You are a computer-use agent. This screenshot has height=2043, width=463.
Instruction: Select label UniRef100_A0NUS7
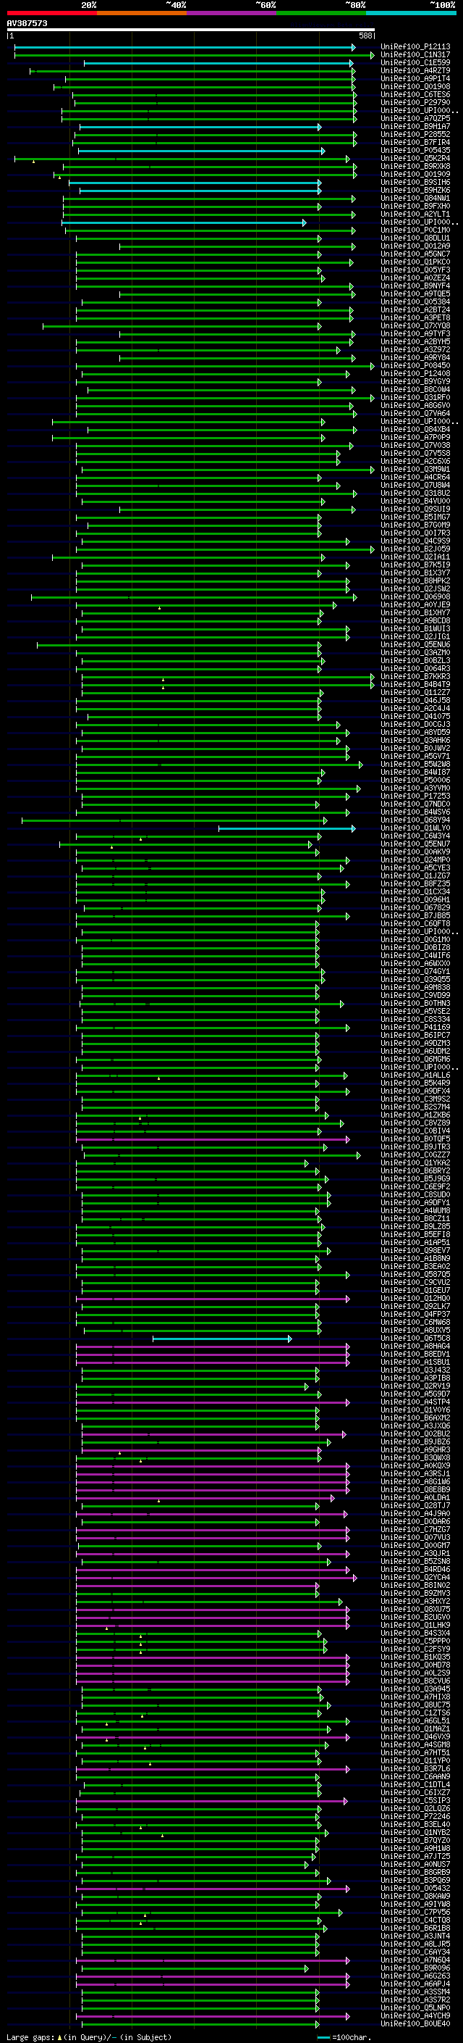click(x=415, y=1865)
